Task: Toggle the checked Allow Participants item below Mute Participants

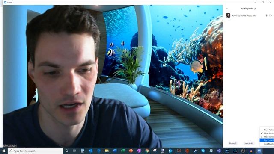Action: tap(267, 133)
